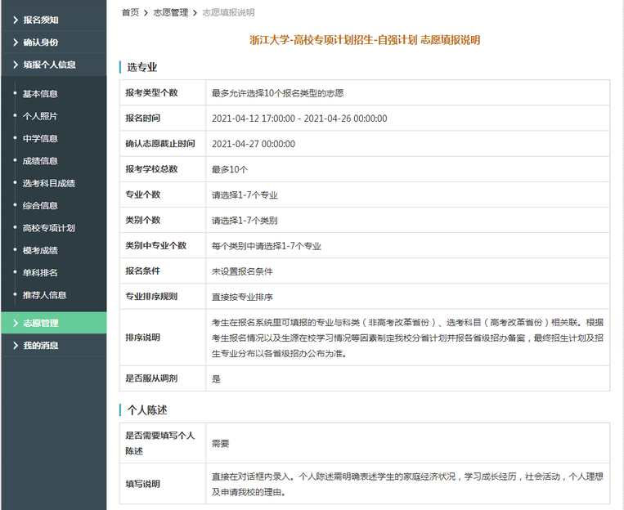This screenshot has height=510, width=624.
Task: Select the highlighted 志愿管理 menu item
Action: tap(54, 323)
